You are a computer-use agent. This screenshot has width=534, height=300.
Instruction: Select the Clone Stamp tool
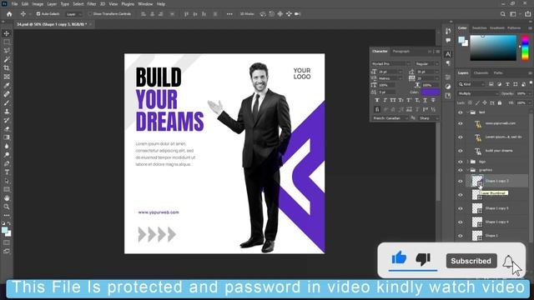[7, 112]
